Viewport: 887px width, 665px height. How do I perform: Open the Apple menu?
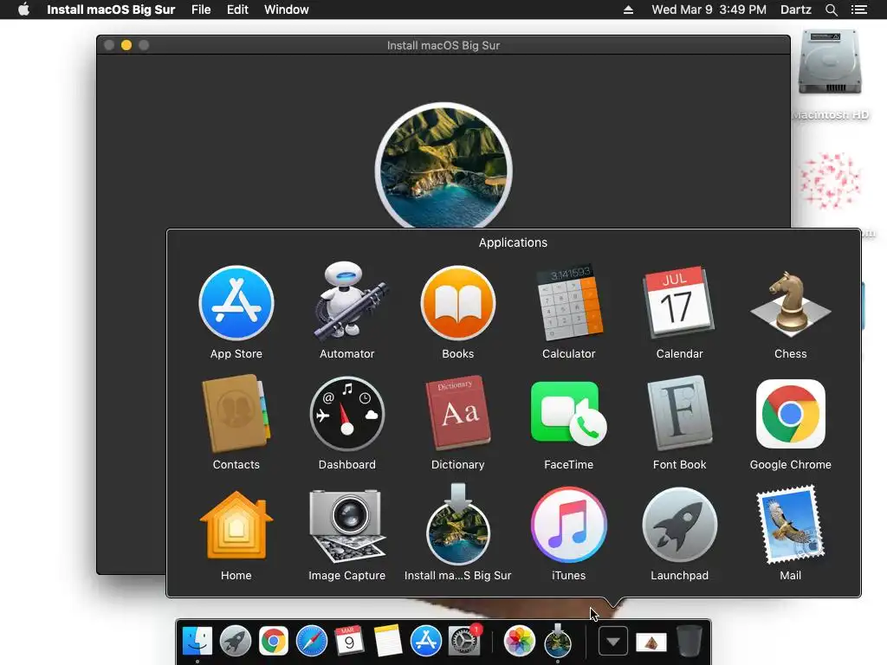tap(23, 10)
